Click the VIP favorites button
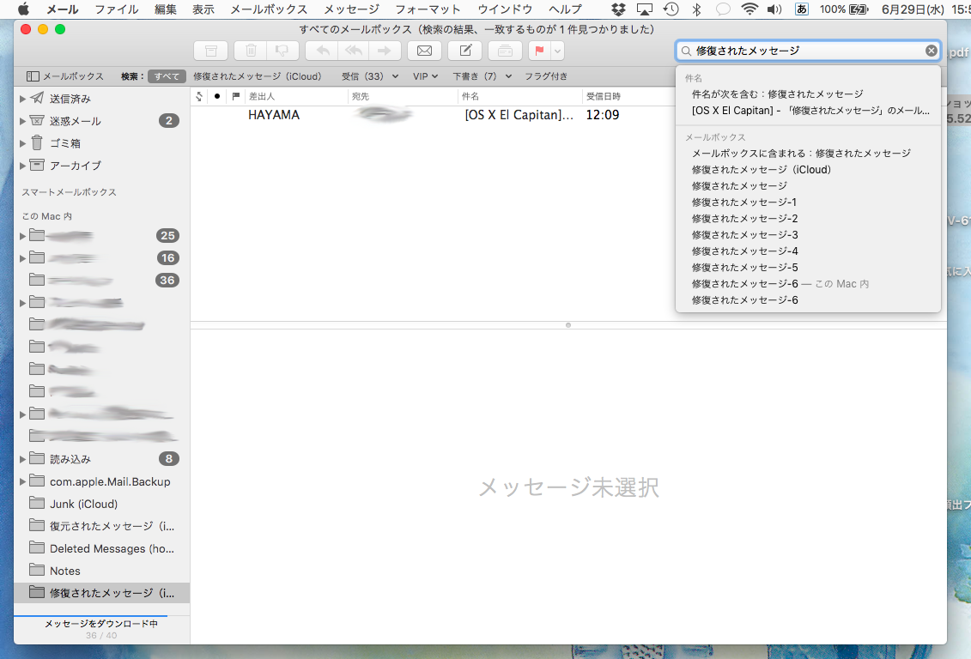Viewport: 971px width, 659px height. pos(421,76)
